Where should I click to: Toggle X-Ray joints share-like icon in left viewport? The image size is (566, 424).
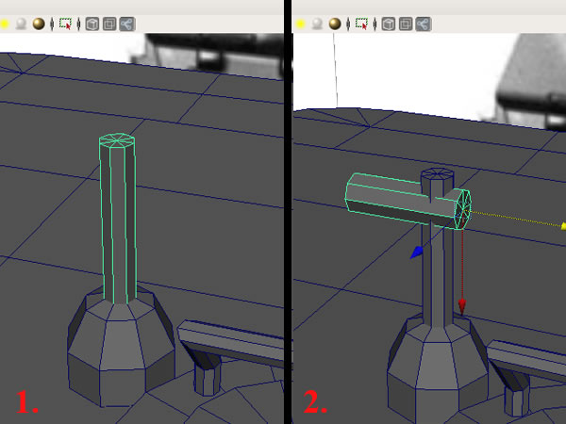pyautogui.click(x=127, y=24)
